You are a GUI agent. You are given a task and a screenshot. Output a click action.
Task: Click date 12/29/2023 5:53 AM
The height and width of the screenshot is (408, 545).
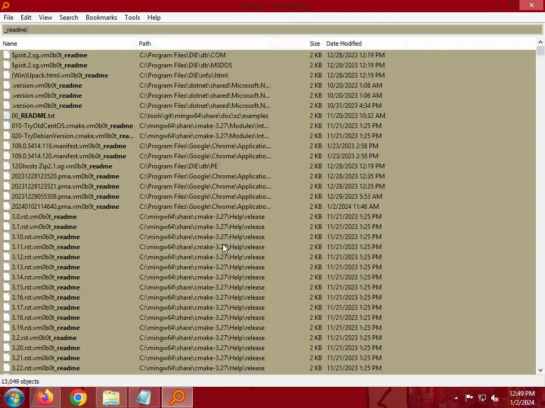point(354,197)
